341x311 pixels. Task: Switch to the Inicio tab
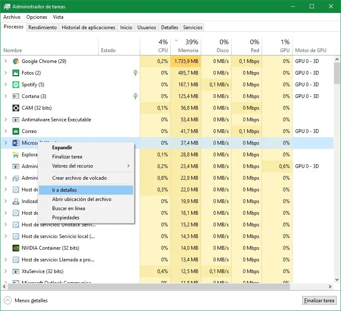pyautogui.click(x=126, y=28)
